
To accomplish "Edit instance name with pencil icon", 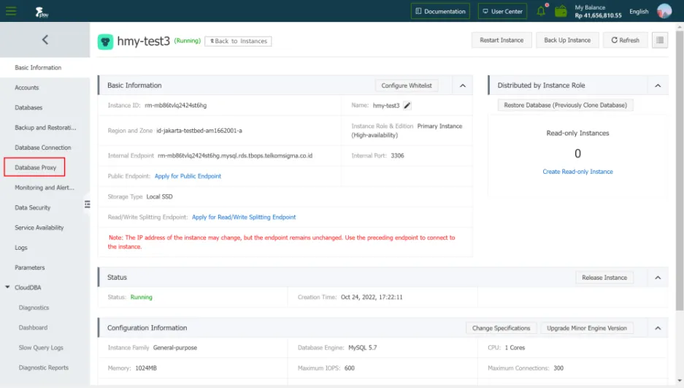I will click(x=407, y=105).
